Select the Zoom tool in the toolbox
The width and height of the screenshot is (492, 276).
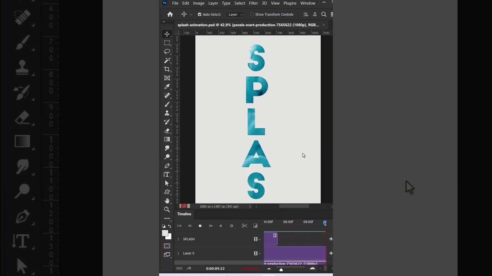click(x=167, y=210)
